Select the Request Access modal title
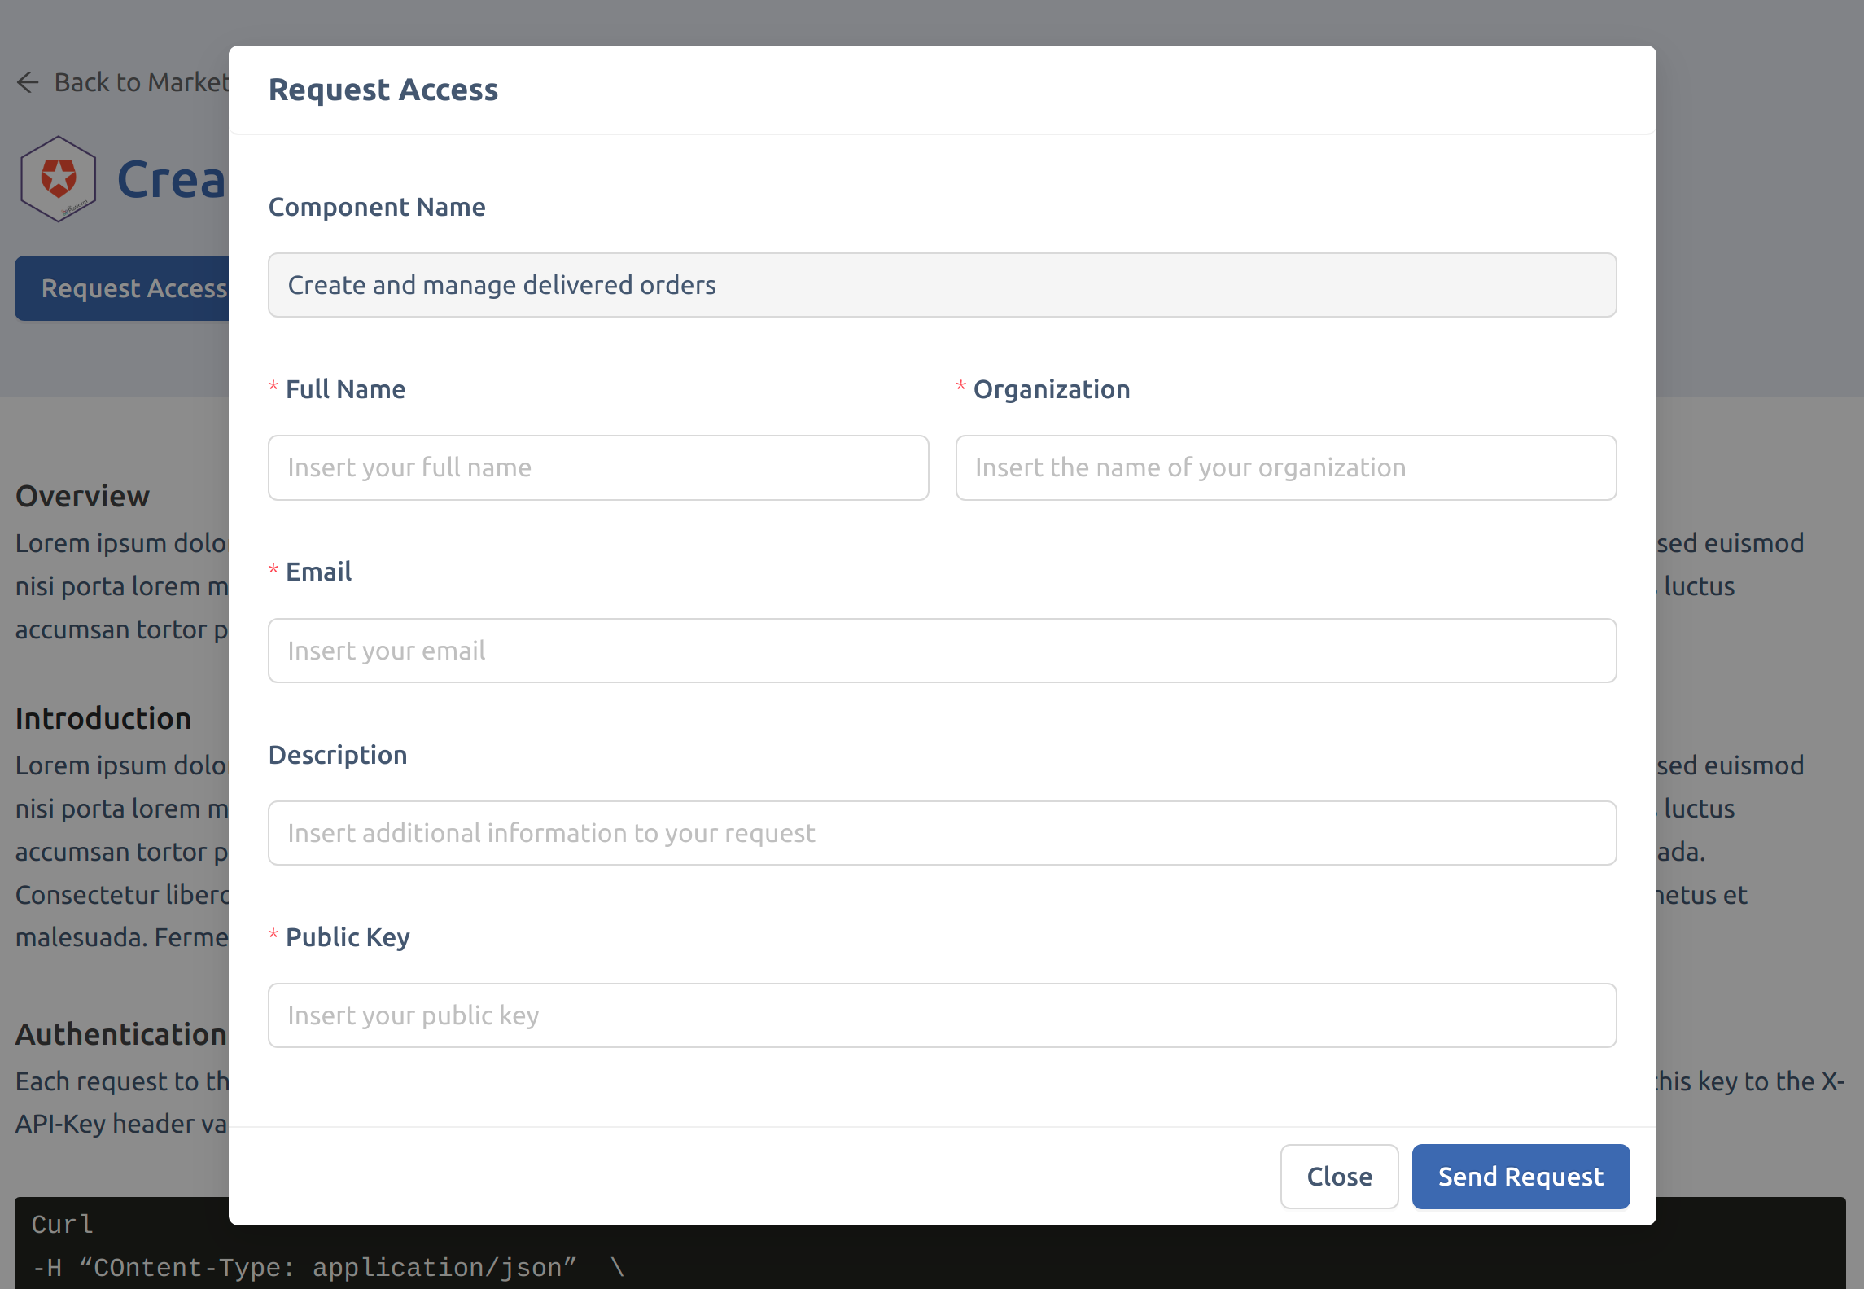Viewport: 1864px width, 1289px height. [383, 90]
